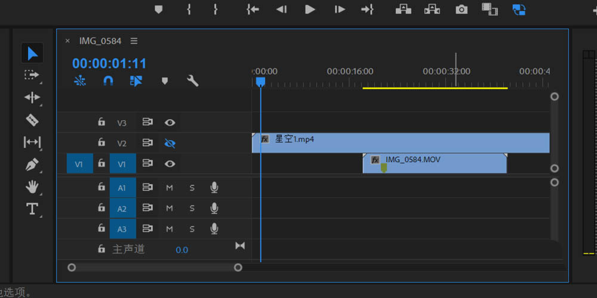Target the V1 track header
Screen dimensions: 597x298
[122, 163]
